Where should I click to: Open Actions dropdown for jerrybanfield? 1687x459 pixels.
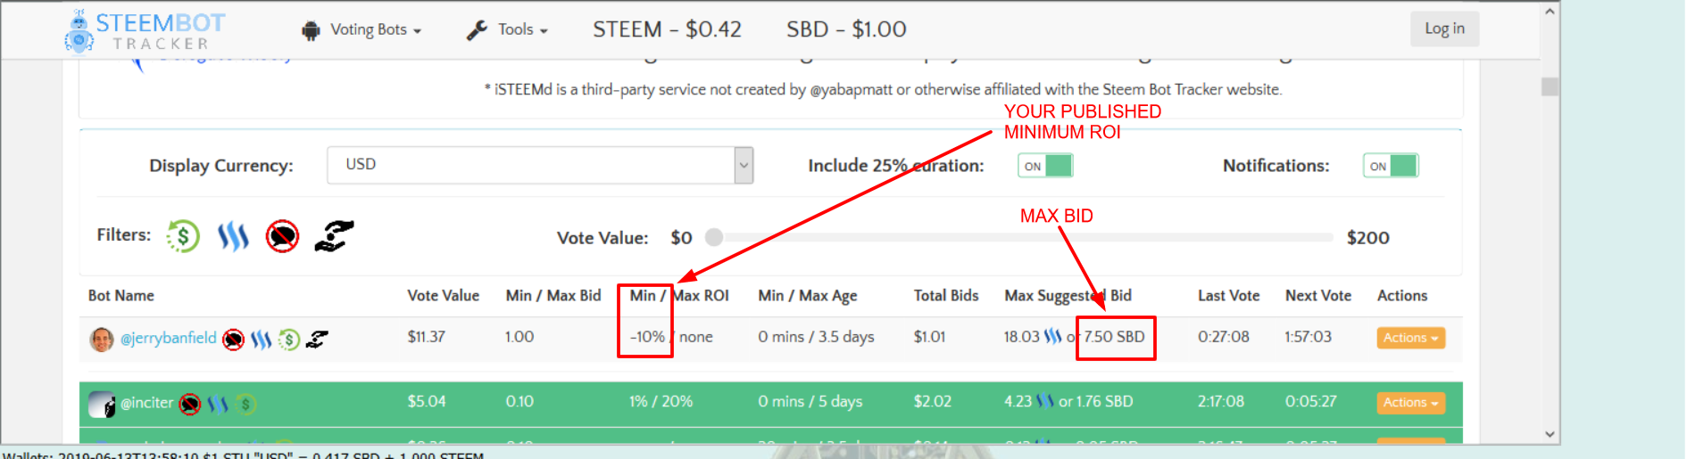pyautogui.click(x=1410, y=338)
